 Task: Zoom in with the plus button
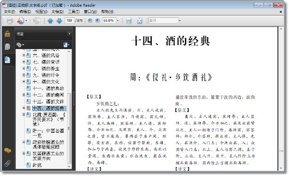[x=97, y=20]
